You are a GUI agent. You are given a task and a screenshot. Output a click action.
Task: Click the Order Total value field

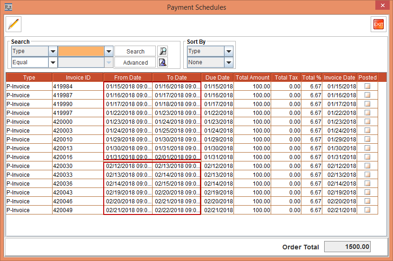point(347,247)
